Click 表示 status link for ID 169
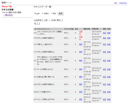The image size is (130, 103). (x=81, y=85)
